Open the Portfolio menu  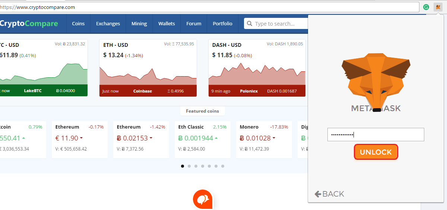(222, 24)
